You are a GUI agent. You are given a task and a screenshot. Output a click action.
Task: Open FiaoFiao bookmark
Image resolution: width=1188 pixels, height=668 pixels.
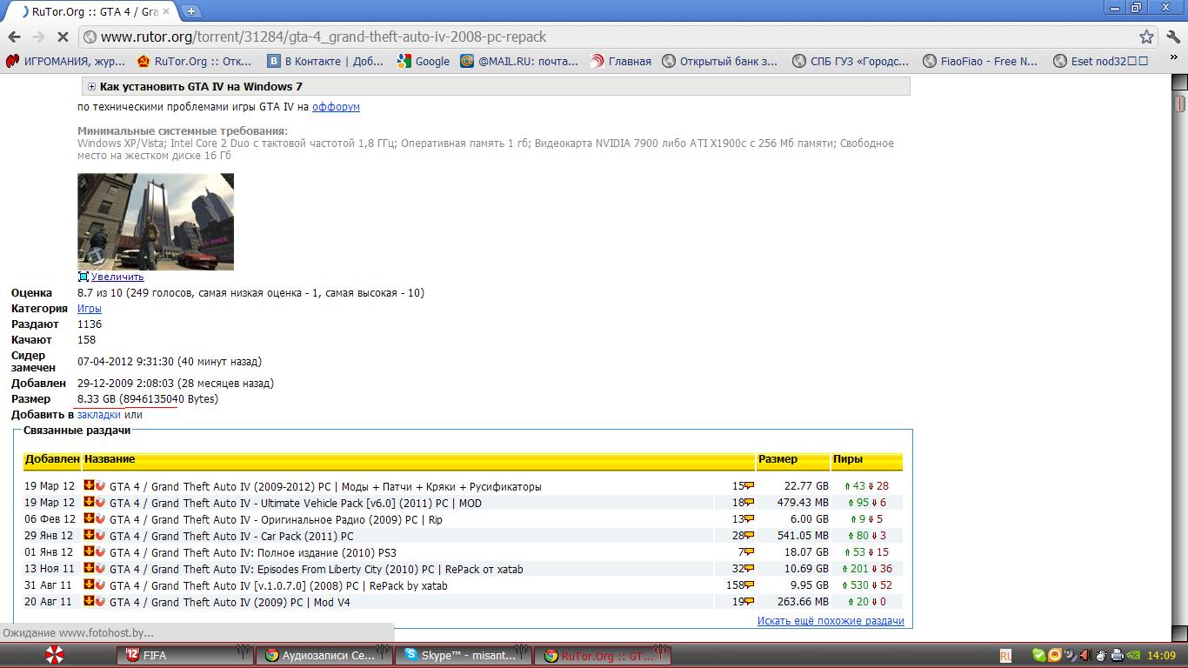click(980, 61)
